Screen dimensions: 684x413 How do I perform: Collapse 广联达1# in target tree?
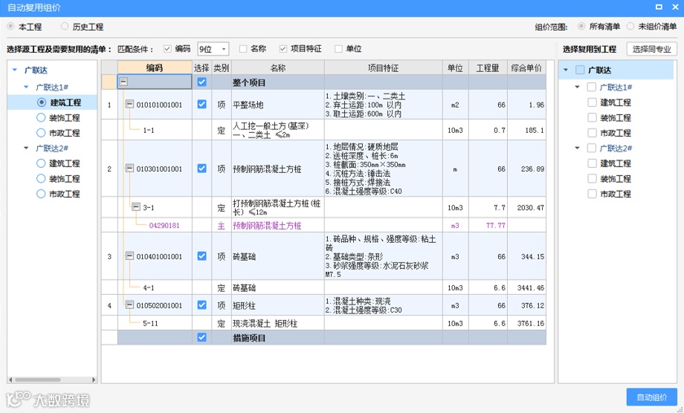pos(578,87)
